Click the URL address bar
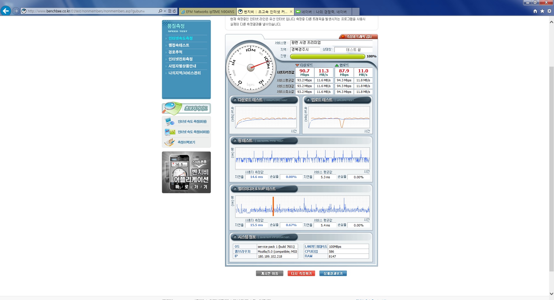The height and width of the screenshot is (300, 554). coord(92,11)
